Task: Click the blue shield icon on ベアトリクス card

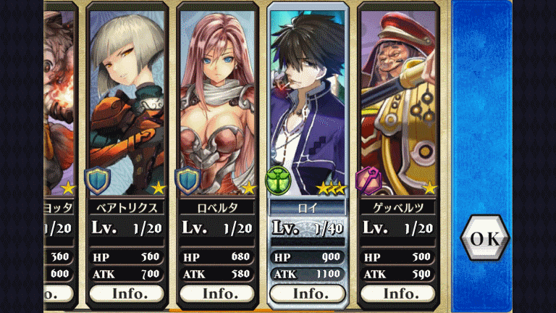Action: coord(98,181)
